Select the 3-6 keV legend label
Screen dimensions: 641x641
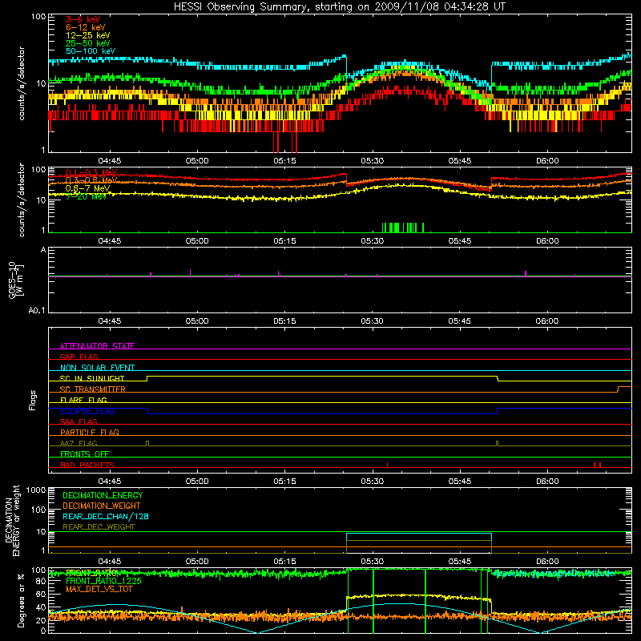83,19
